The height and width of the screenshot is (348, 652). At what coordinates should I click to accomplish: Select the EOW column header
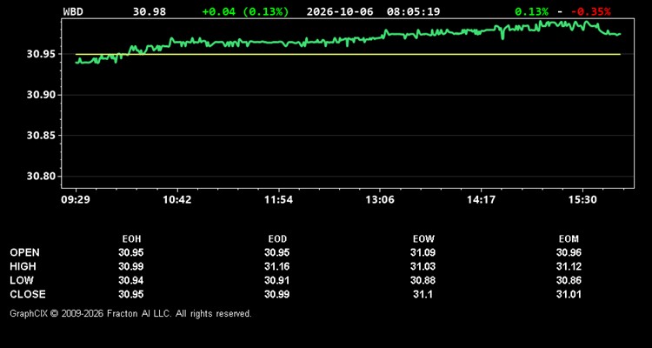pyautogui.click(x=423, y=239)
